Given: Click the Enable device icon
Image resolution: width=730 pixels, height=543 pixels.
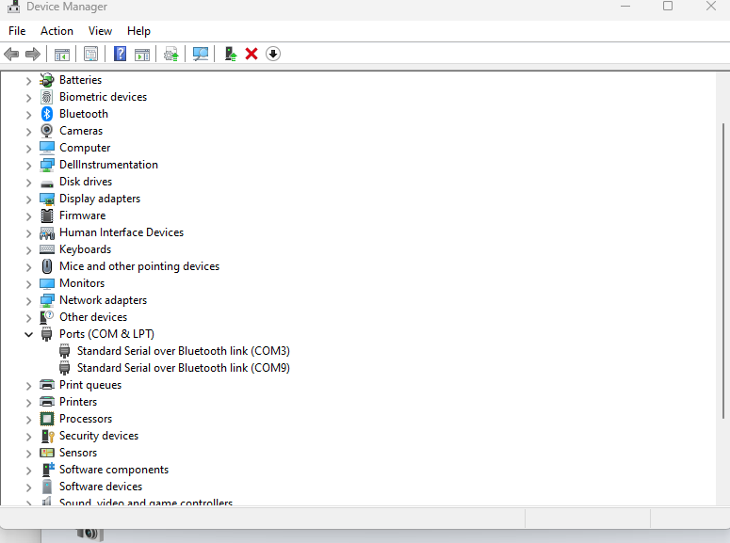Looking at the screenshot, I should (231, 54).
